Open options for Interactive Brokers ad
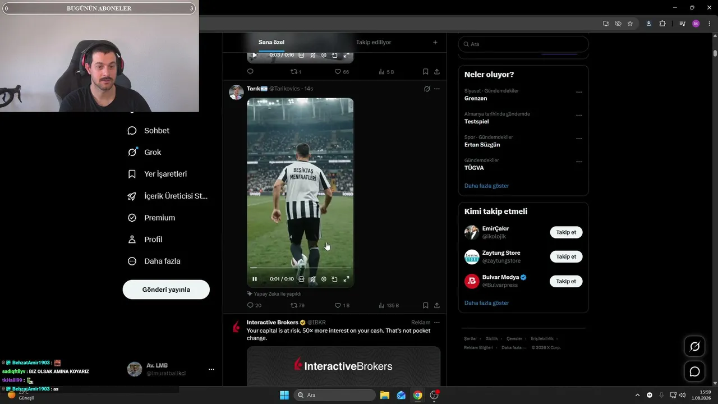 [437, 323]
